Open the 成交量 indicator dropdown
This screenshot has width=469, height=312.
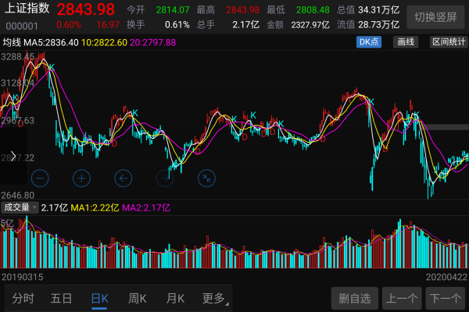pyautogui.click(x=20, y=207)
